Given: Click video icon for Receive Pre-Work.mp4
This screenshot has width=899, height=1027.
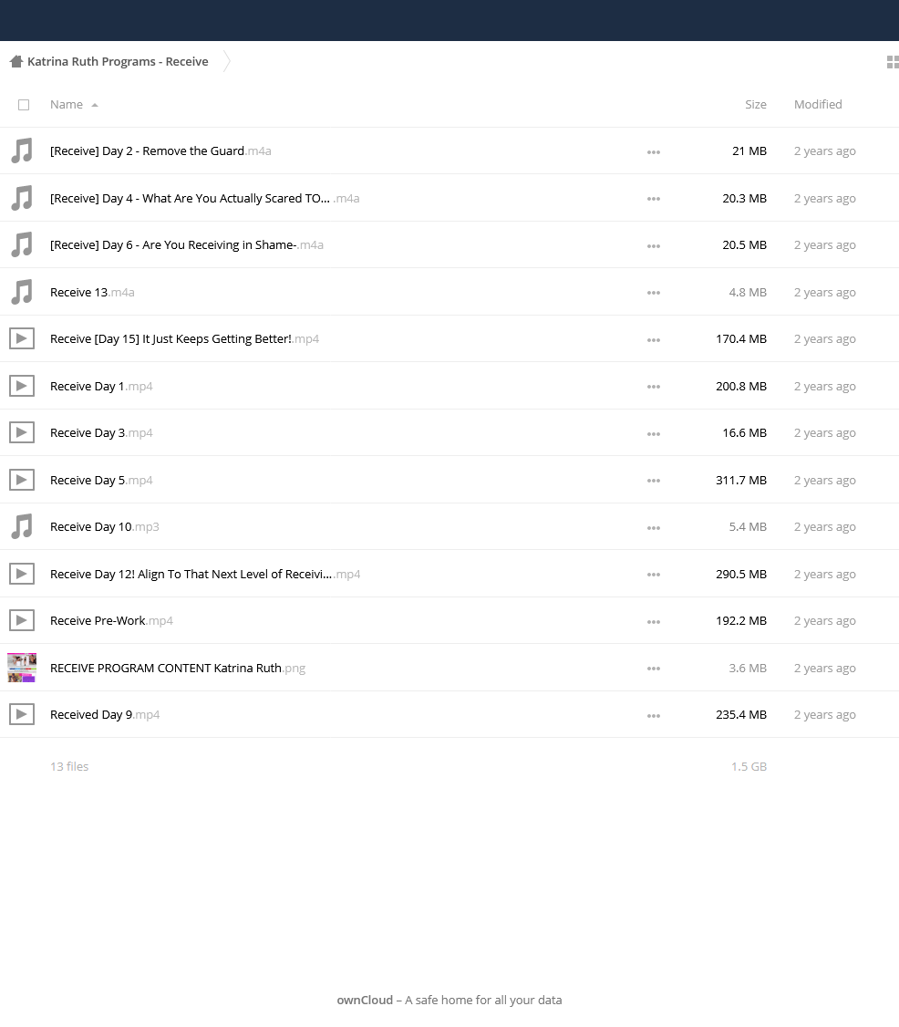Looking at the screenshot, I should tap(22, 620).
